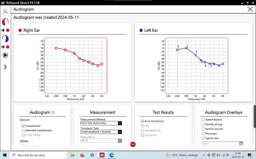Image resolution: width=256 pixels, height=159 pixels.
Task: Open the patient profile icon in sidebar
Action: (5, 11)
